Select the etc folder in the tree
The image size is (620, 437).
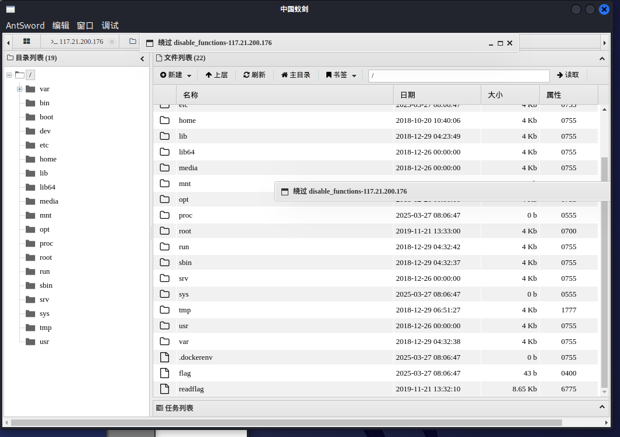(x=44, y=145)
